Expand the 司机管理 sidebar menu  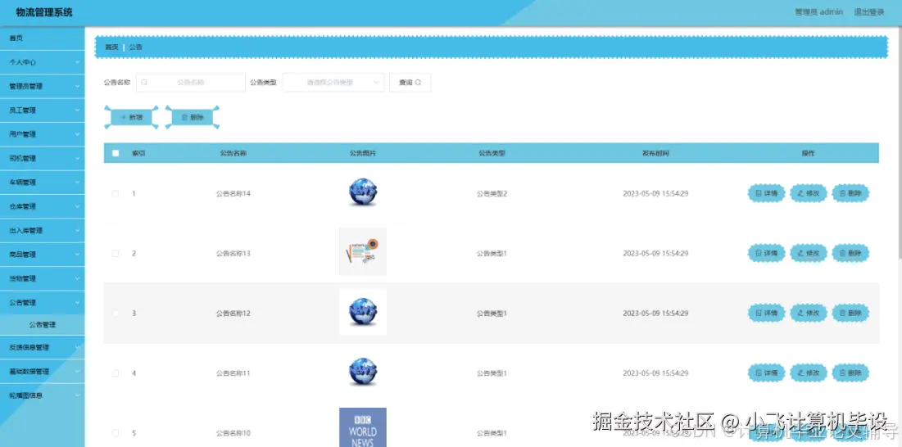pos(43,158)
